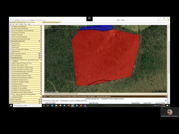
Task: Expand Harvest Equipment Operability chevron
Action: (x=41, y=74)
